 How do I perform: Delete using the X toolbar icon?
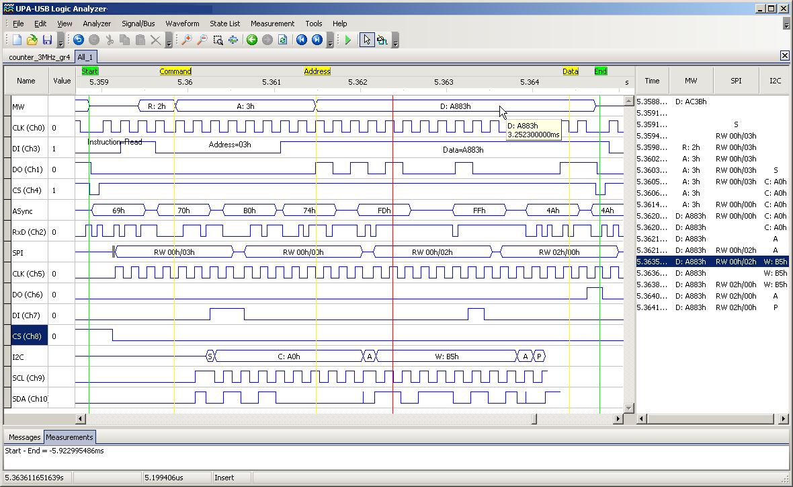(x=156, y=40)
